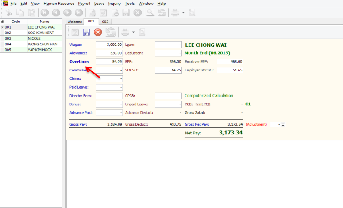Click the printer icon in payslip toolbar
The image size is (343, 208).
click(x=125, y=32)
